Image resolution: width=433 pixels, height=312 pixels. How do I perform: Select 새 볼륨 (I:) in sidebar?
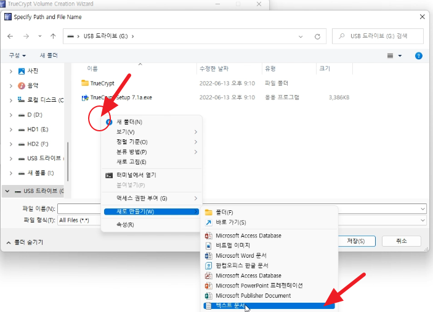tap(36, 173)
